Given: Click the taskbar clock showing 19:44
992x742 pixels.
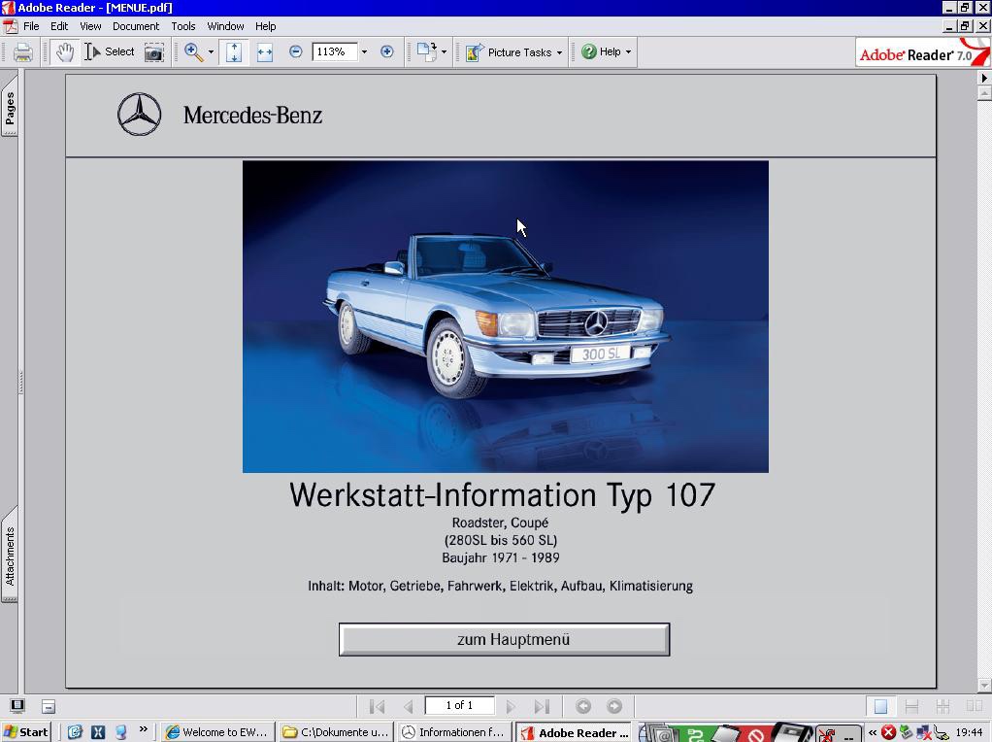Looking at the screenshot, I should 970,732.
